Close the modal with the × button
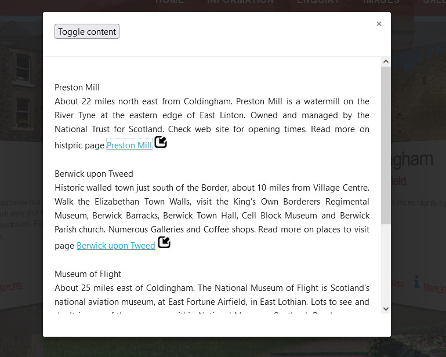Screen dimensions: 446x357 (x=379, y=24)
